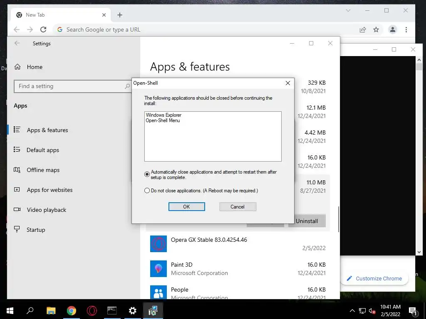Select the People app entry
Screen dimensions: 426x319
[238, 292]
